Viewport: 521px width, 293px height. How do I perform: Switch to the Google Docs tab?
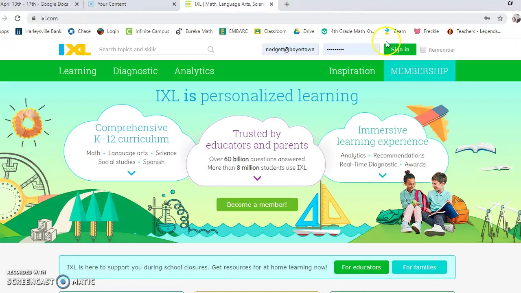click(x=39, y=4)
